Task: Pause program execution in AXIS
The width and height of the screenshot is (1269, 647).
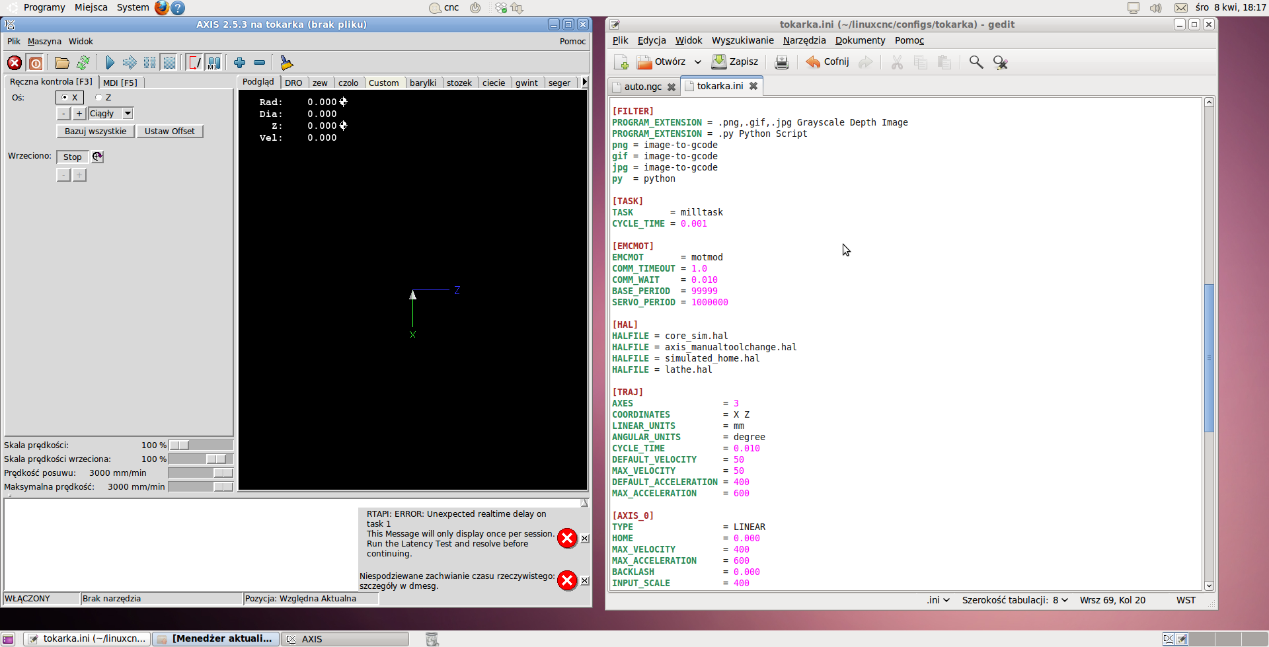Action: (x=149, y=63)
